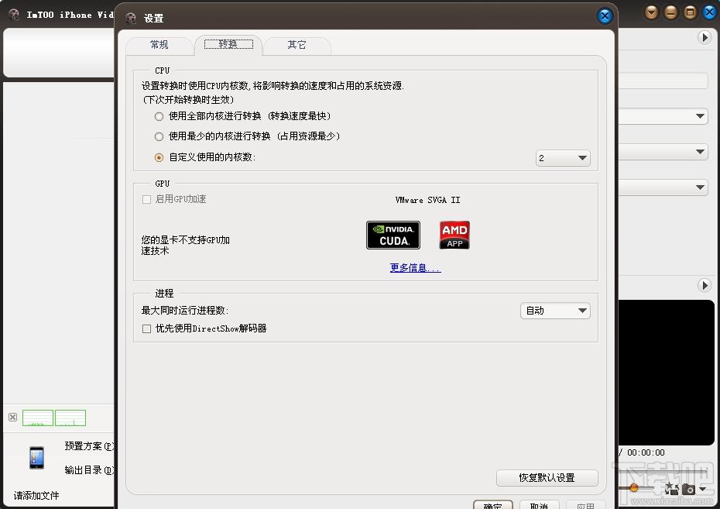This screenshot has height=509, width=720.
Task: Confirm settings with 确定 button
Action: click(492, 504)
